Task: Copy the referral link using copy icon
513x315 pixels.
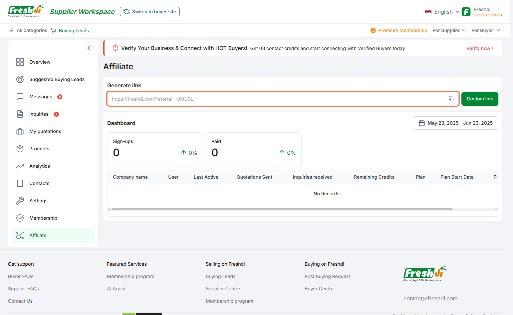Action: click(451, 99)
